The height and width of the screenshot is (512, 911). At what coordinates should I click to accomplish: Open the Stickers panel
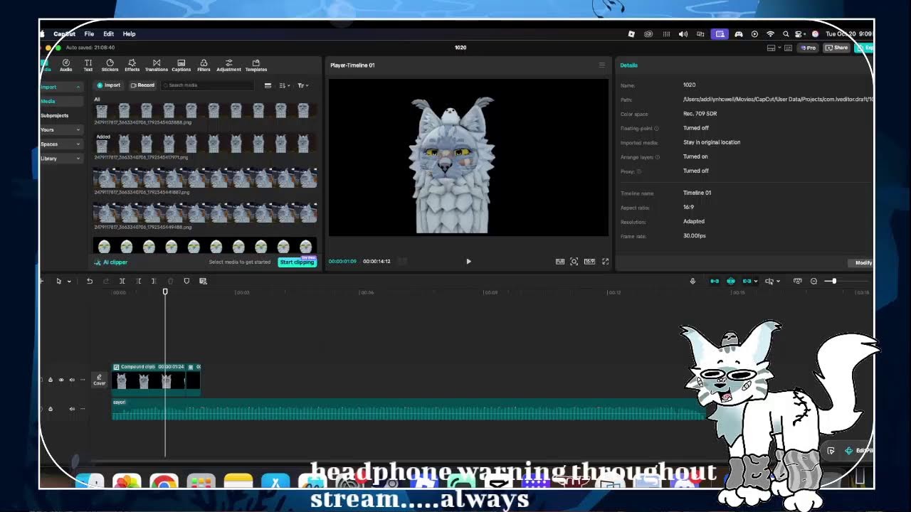[x=110, y=65]
